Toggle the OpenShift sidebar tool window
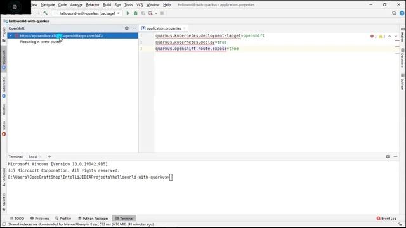This screenshot has height=228, width=406. point(4,60)
